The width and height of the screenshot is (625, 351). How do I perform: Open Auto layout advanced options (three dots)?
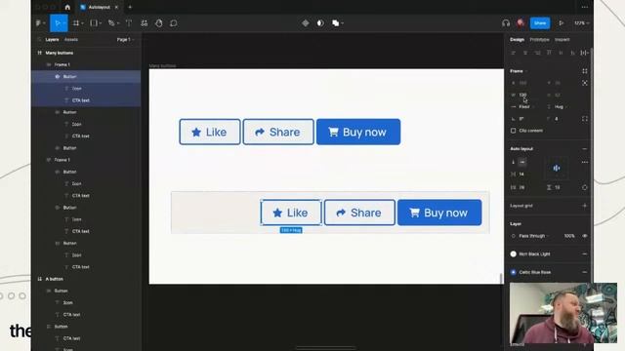(x=585, y=163)
